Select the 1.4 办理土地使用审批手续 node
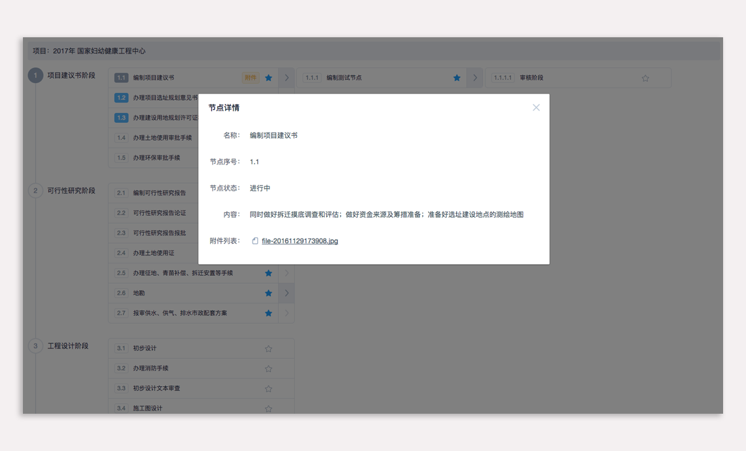 (162, 138)
